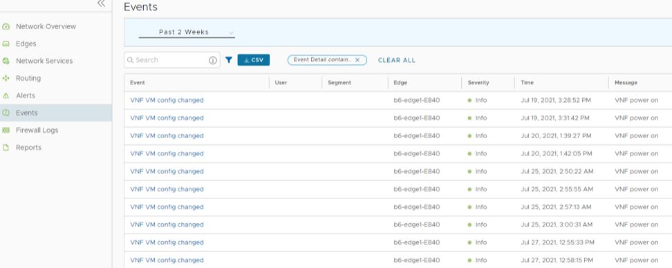Click VNF power on message in 12:55:33 PM row
This screenshot has height=268, width=672.
(x=637, y=242)
